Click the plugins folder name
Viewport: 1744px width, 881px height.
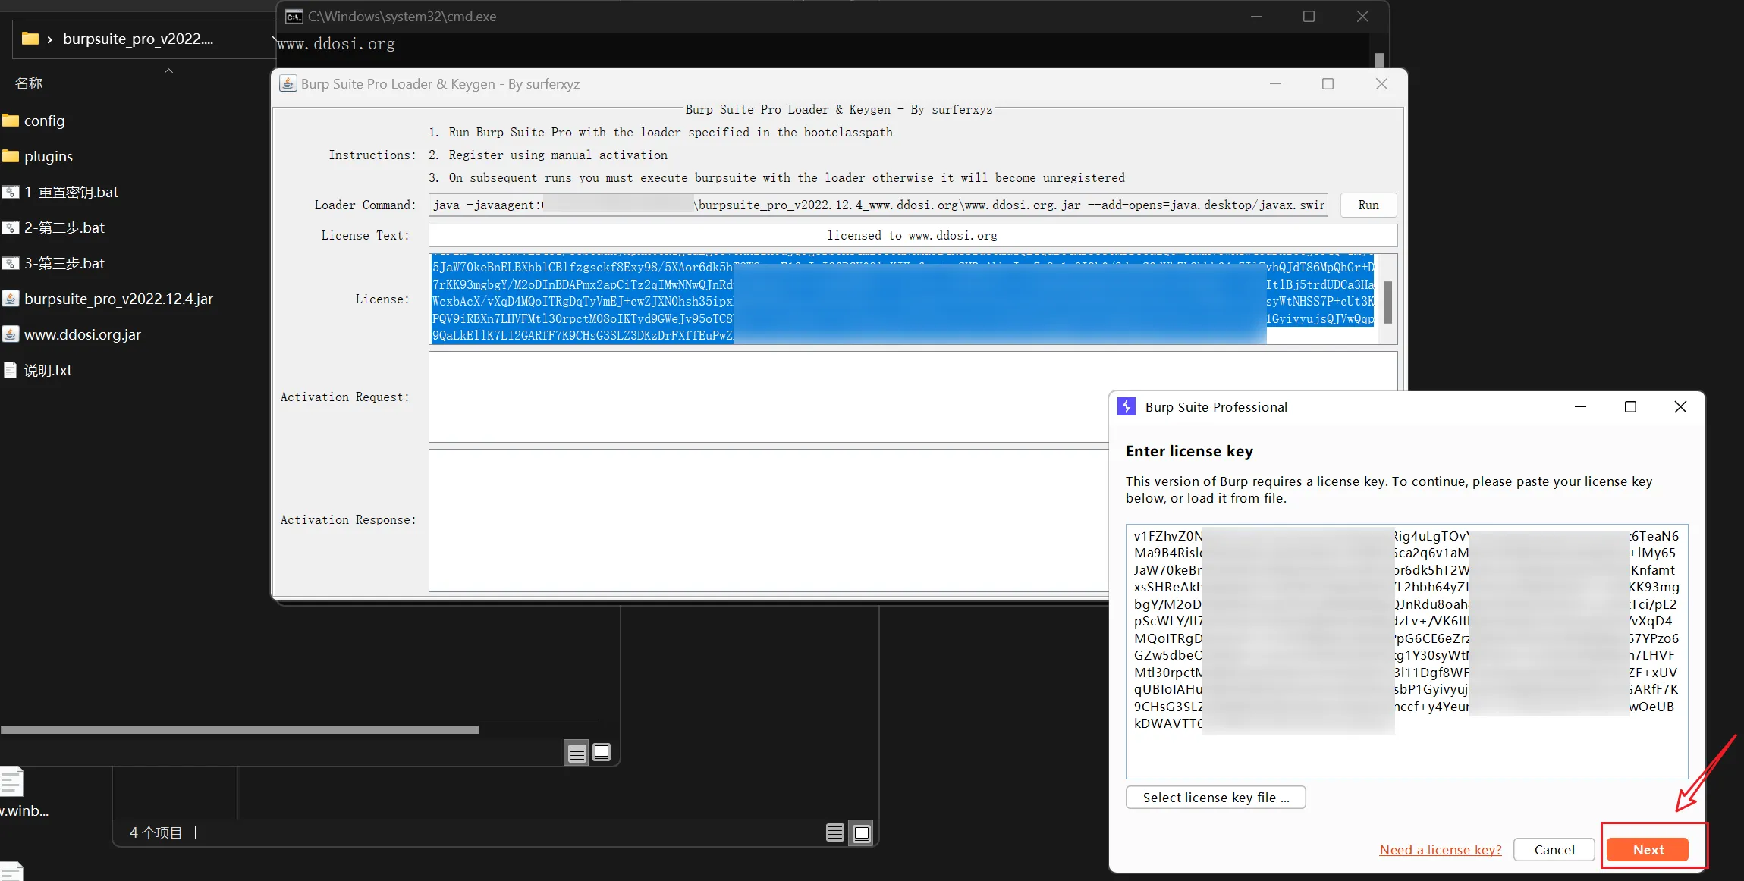49,156
